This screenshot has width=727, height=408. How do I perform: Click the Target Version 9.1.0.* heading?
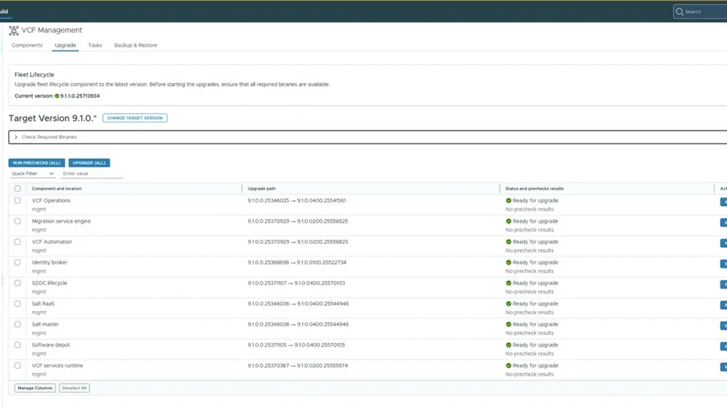tap(53, 118)
